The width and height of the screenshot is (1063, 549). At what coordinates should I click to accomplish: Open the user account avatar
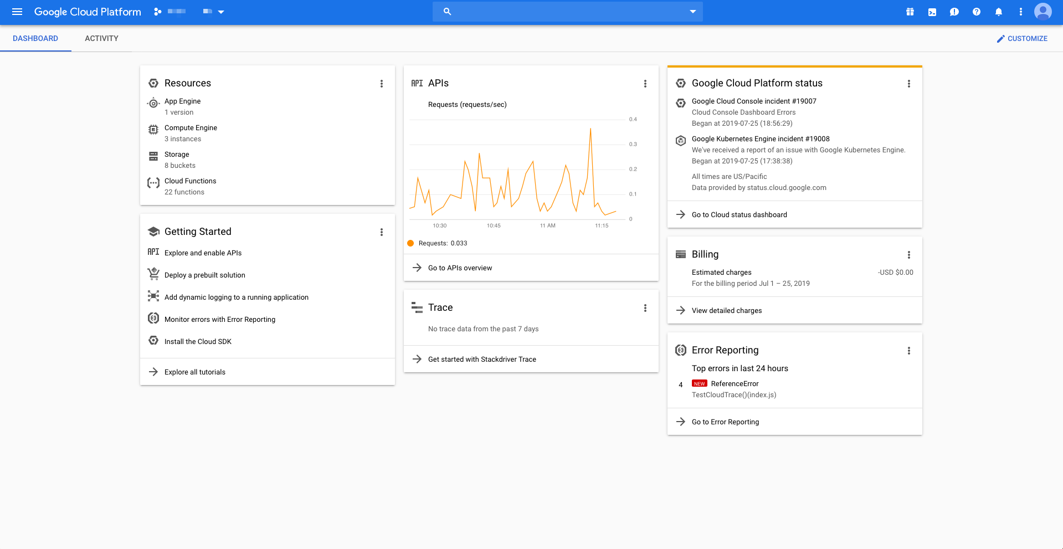(1043, 12)
